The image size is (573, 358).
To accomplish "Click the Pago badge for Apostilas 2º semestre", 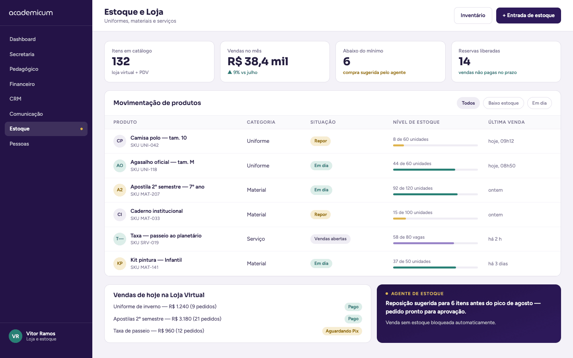I will click(x=353, y=319).
